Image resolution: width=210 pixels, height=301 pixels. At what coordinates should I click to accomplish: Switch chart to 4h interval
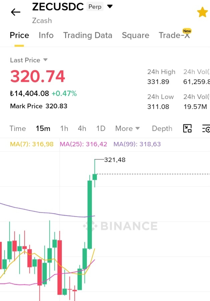[x=82, y=129]
